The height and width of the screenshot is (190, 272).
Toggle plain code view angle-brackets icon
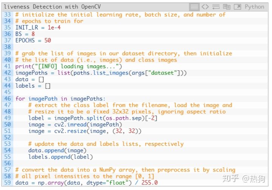[x=205, y=7]
